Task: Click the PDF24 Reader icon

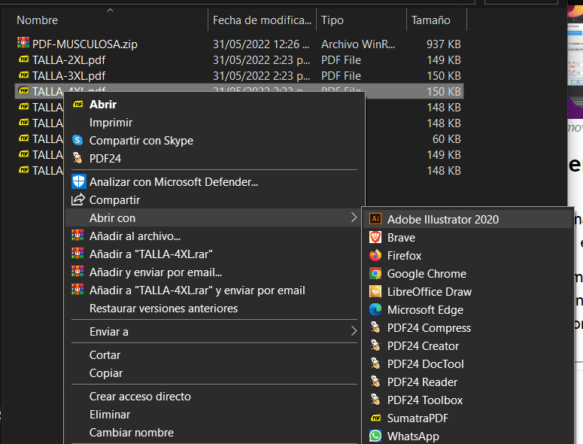Action: click(375, 382)
